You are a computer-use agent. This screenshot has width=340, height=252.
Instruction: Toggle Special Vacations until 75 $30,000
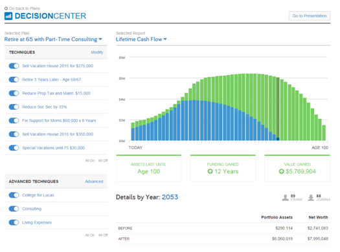(x=14, y=148)
